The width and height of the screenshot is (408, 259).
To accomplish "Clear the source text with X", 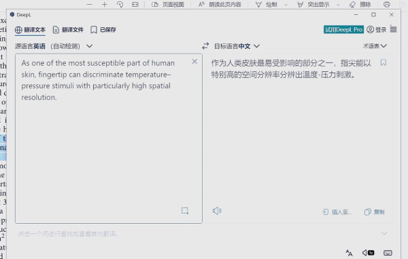I will coord(194,62).
